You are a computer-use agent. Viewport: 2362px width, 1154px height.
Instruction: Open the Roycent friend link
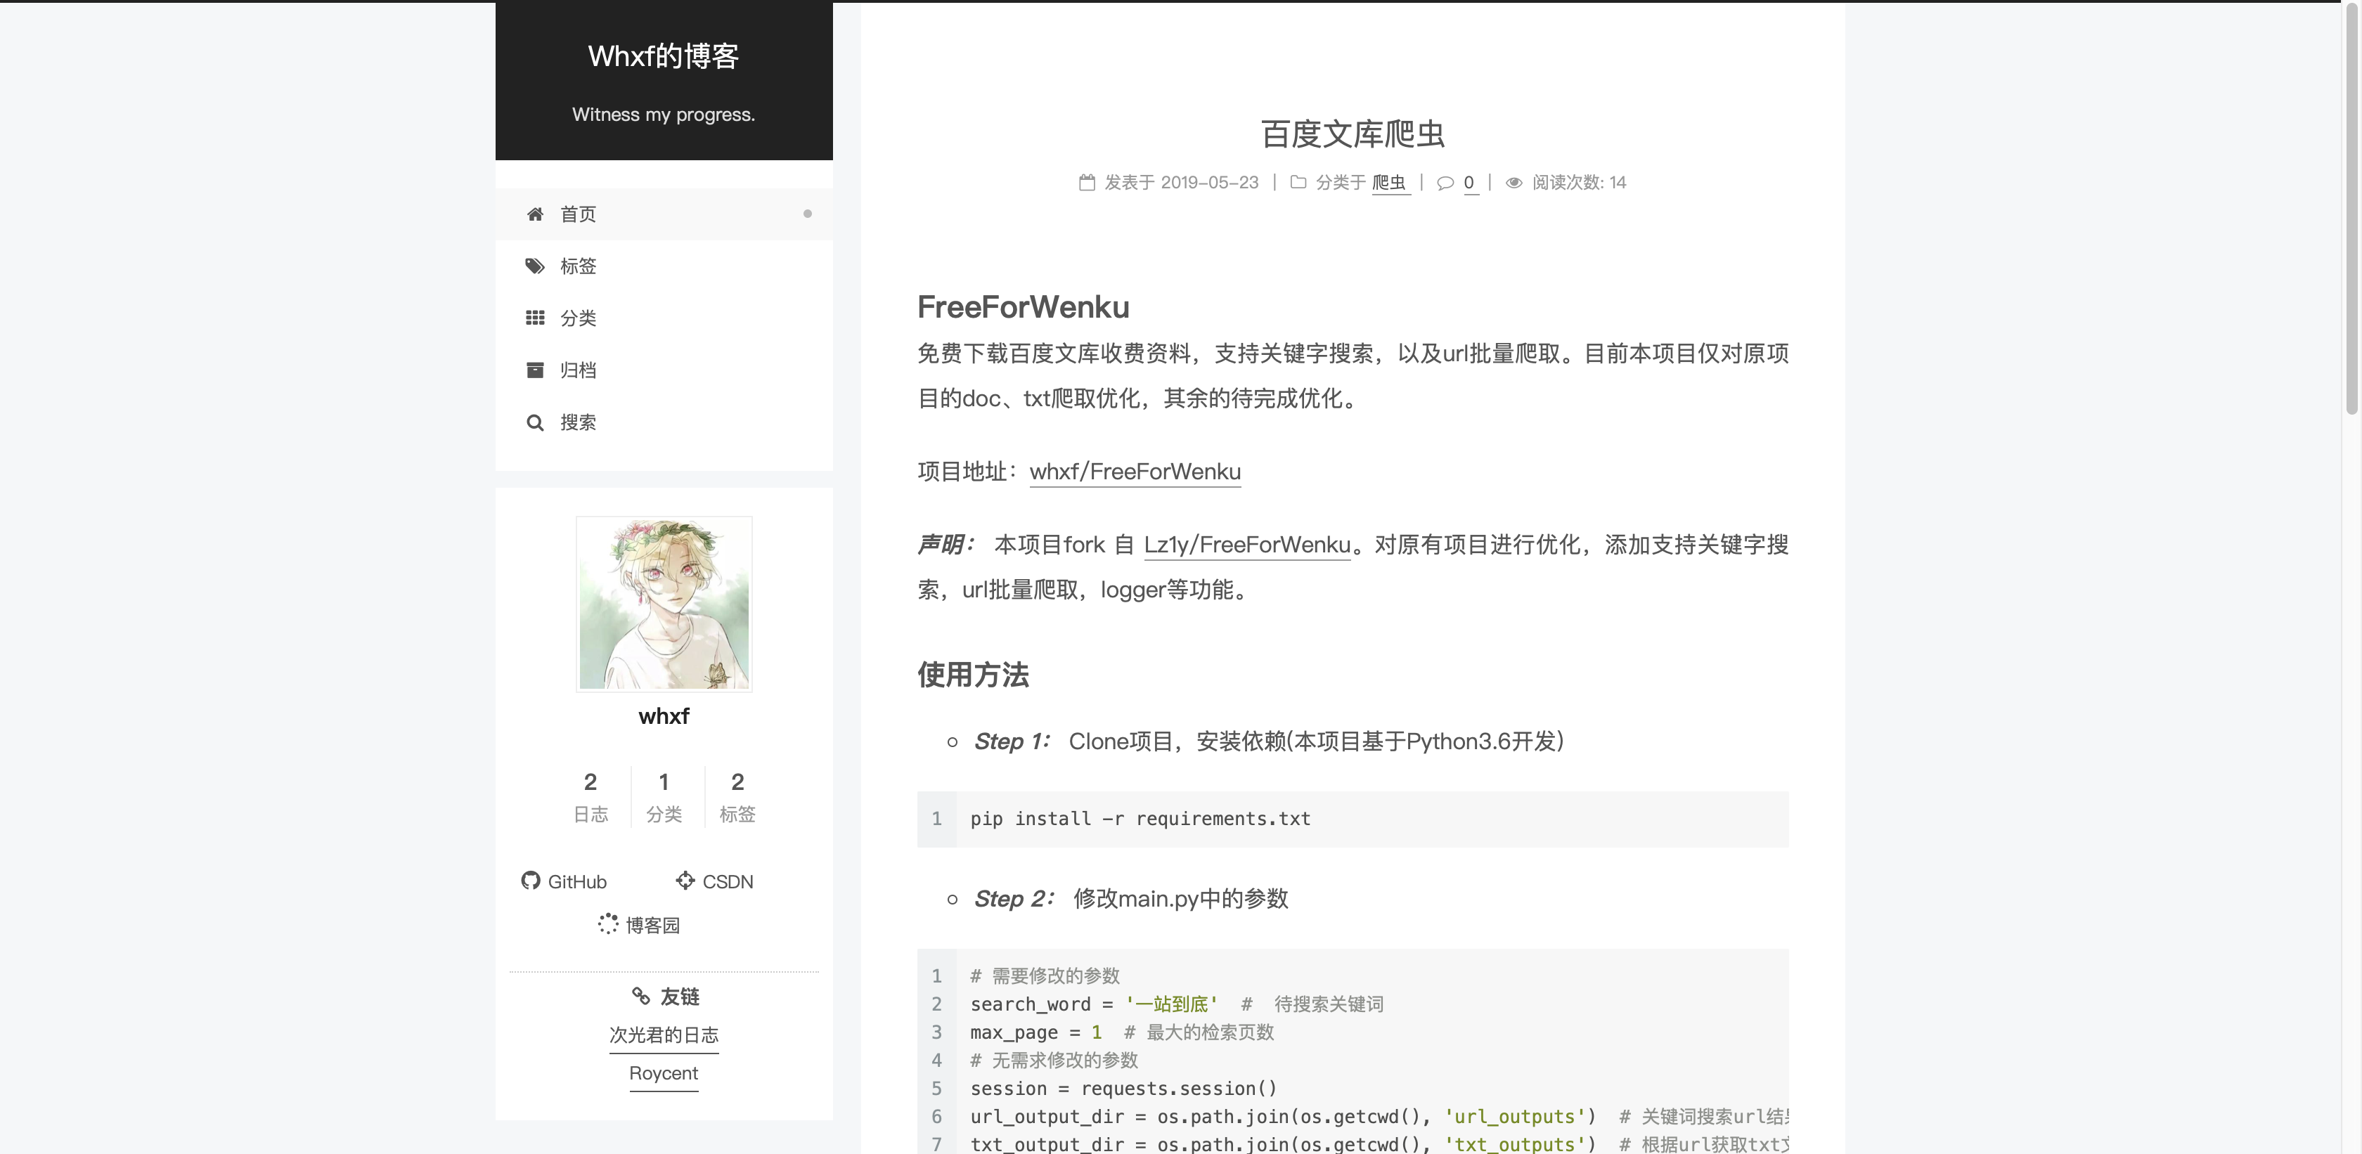pos(664,1073)
